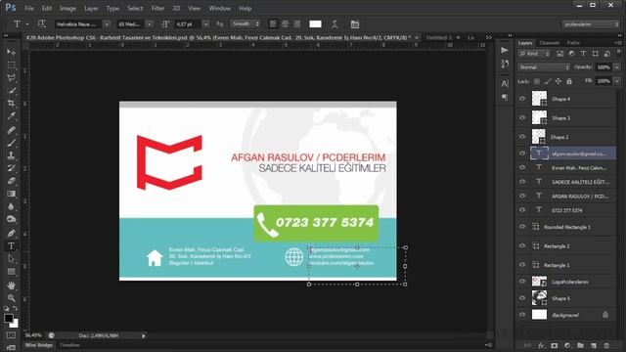
Task: Delete layer trash icon
Action: 606,345
